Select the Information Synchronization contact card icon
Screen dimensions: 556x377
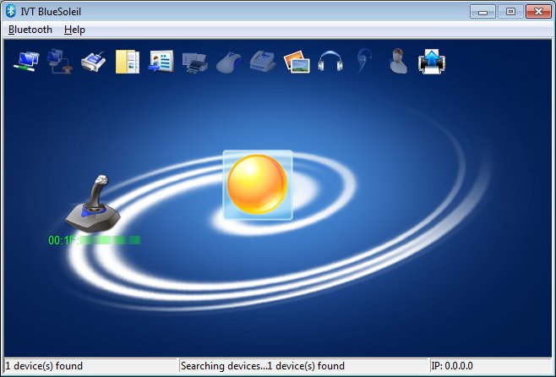tap(161, 62)
